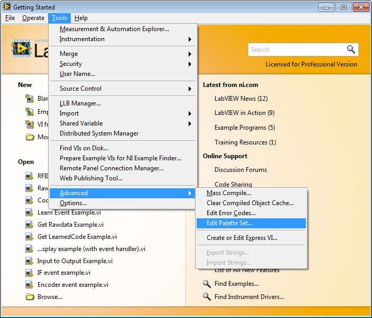Click the IF event example.vi icon
Screen dimensions: 372x318
point(29,273)
